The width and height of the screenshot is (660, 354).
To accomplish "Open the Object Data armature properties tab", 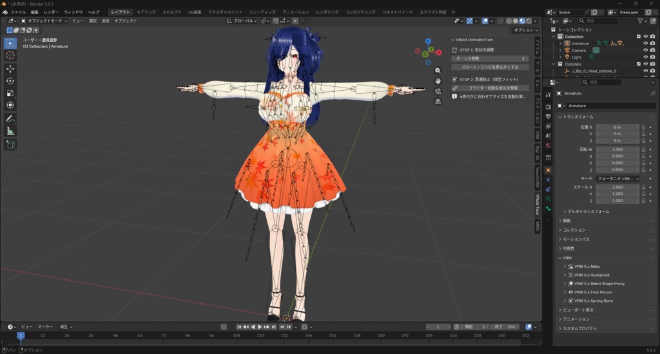I will 548,199.
